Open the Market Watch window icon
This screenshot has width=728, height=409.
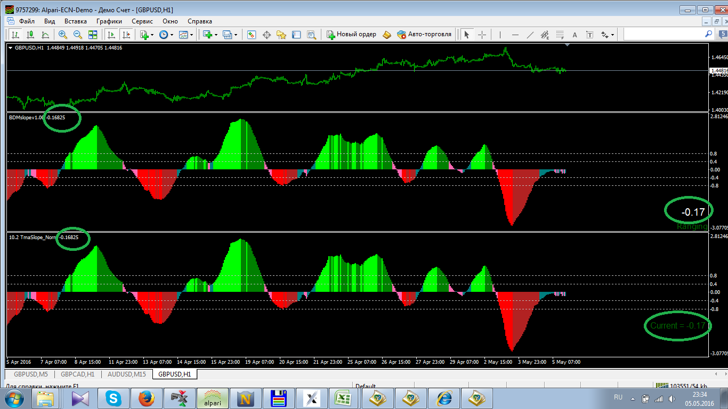pos(252,35)
